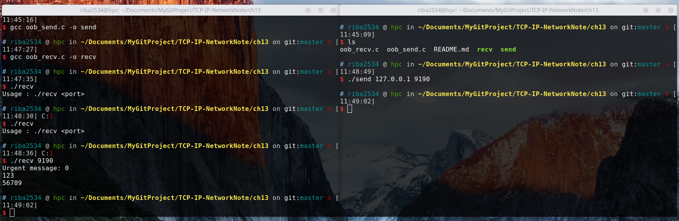Minimize the right terminal window
The width and height of the screenshot is (679, 221).
coord(646,10)
